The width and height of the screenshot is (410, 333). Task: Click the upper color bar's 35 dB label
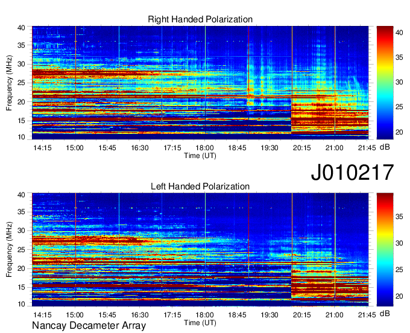click(399, 57)
